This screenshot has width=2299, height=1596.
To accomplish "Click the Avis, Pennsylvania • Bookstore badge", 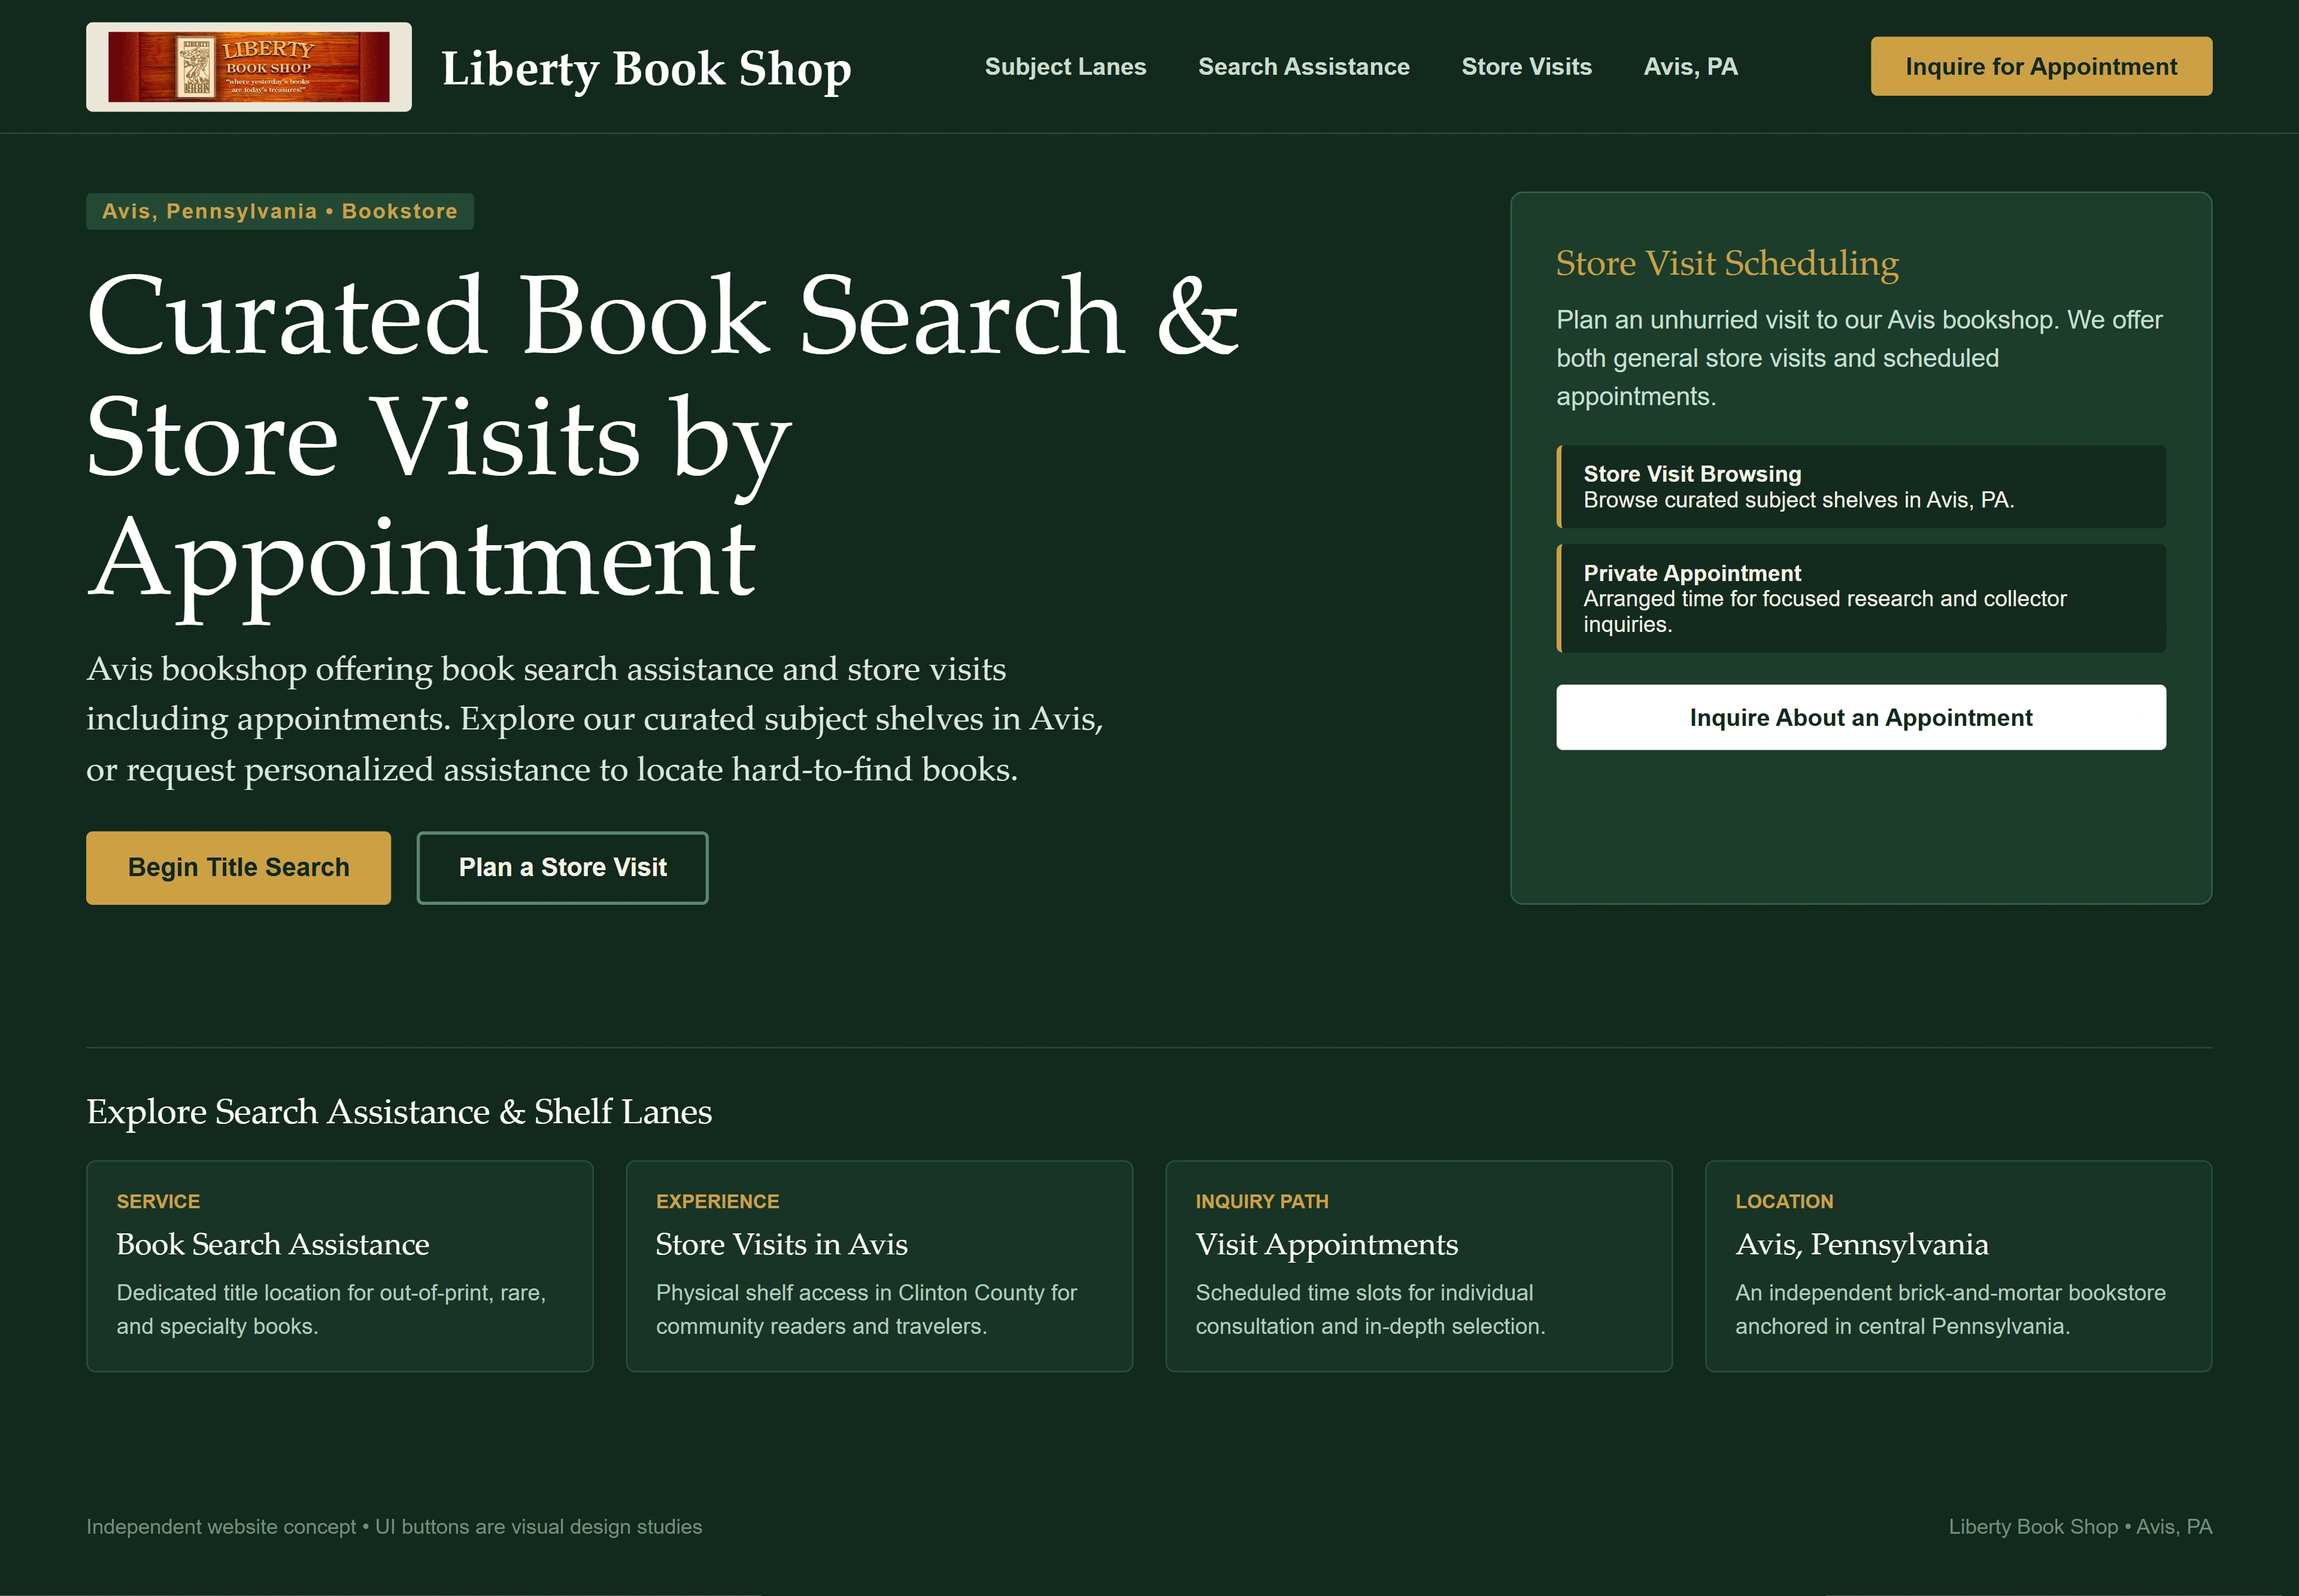I will 280,211.
